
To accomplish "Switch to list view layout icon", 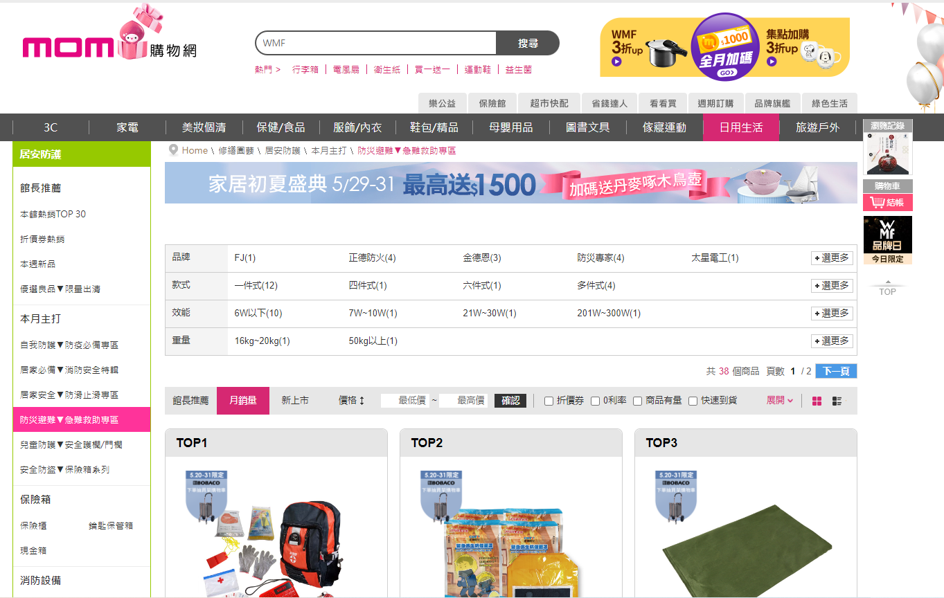I will [837, 401].
